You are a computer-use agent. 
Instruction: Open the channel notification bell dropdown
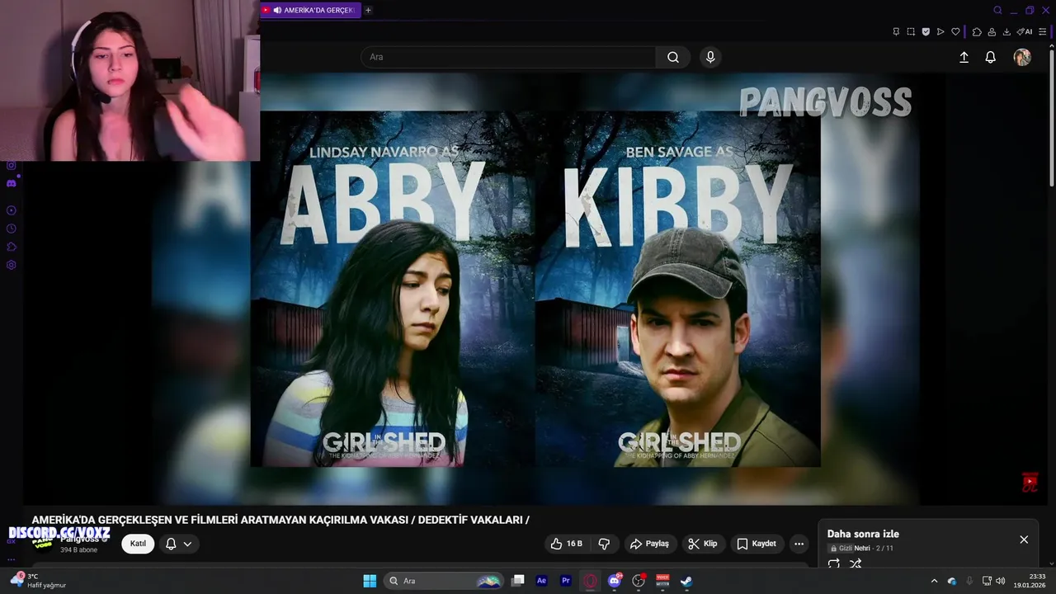pyautogui.click(x=179, y=544)
